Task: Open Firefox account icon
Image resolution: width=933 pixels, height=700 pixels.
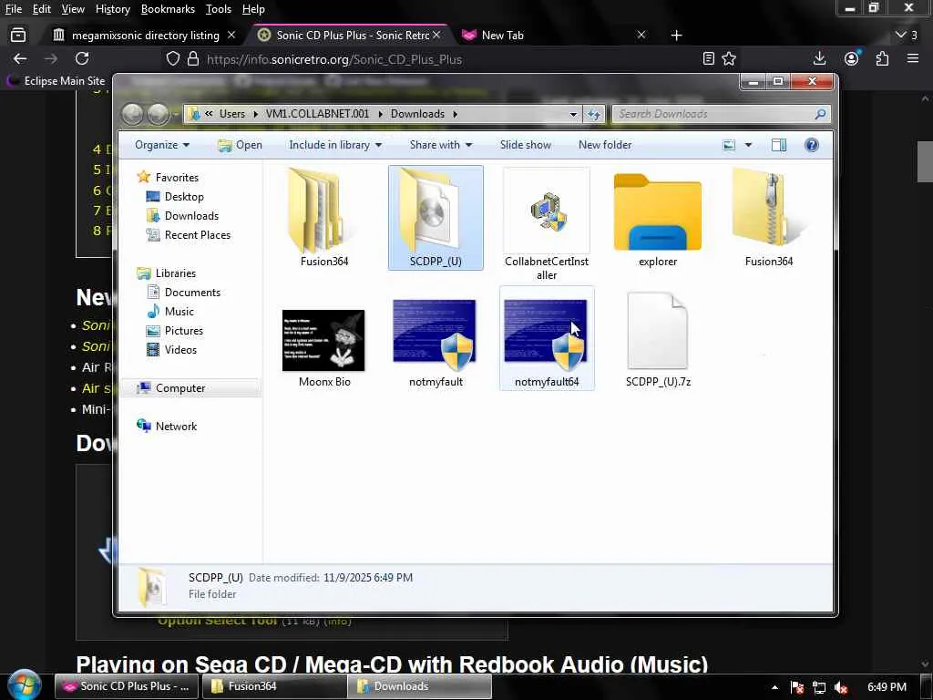Action: (852, 58)
